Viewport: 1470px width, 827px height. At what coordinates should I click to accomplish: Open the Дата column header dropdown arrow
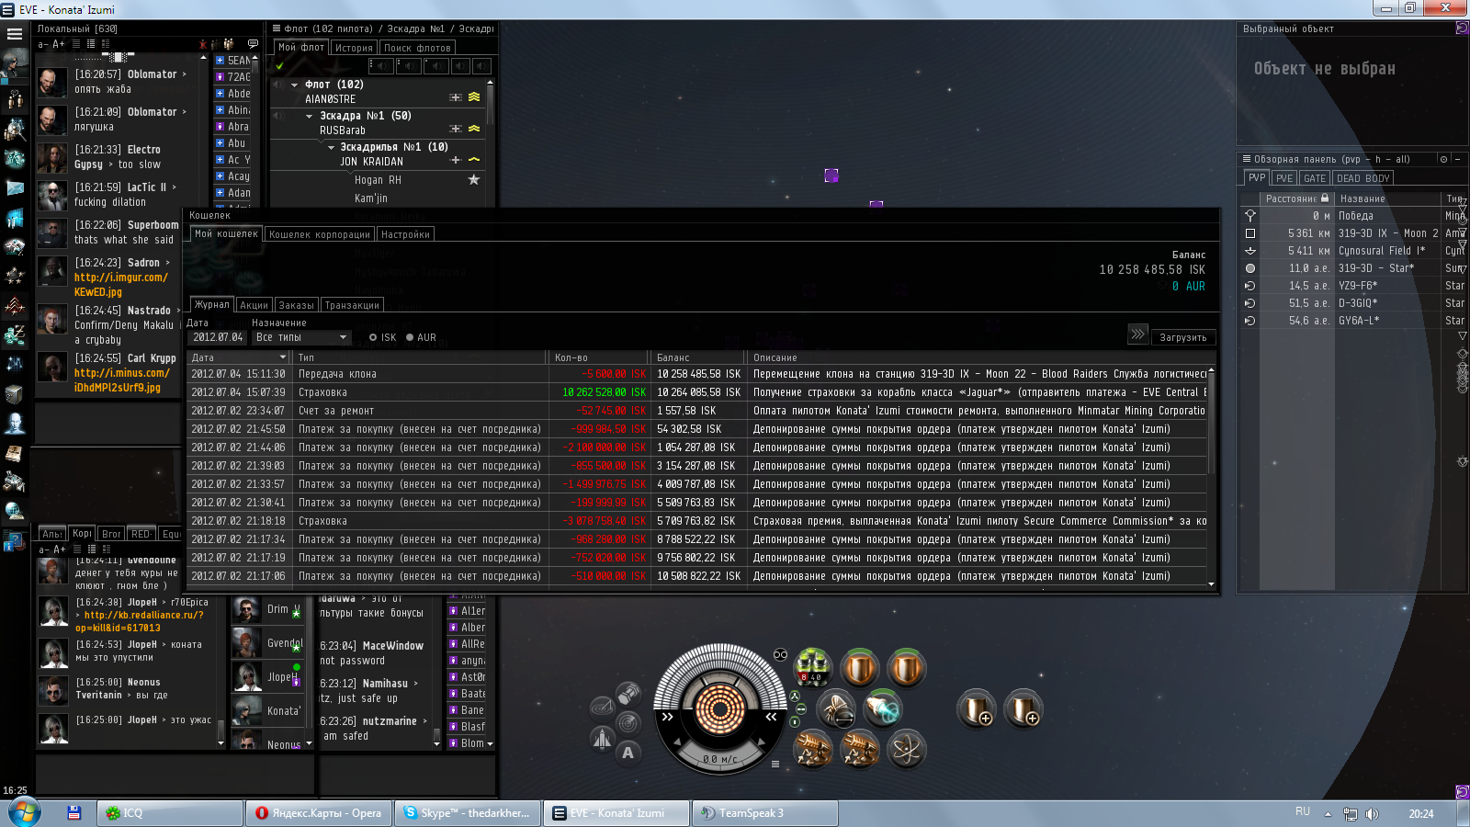pos(282,357)
